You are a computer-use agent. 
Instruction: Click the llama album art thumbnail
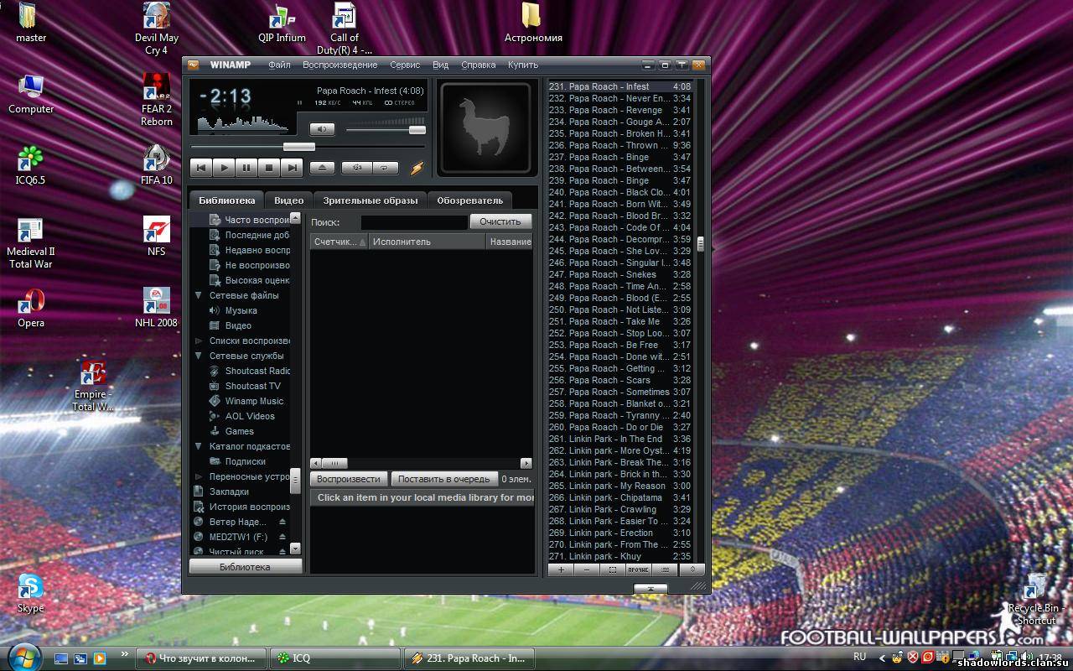pos(487,129)
